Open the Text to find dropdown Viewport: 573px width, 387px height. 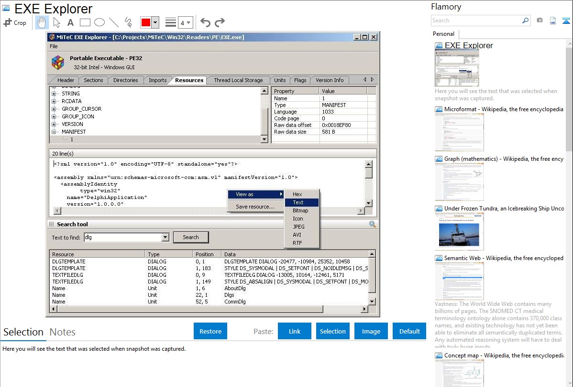pyautogui.click(x=165, y=238)
